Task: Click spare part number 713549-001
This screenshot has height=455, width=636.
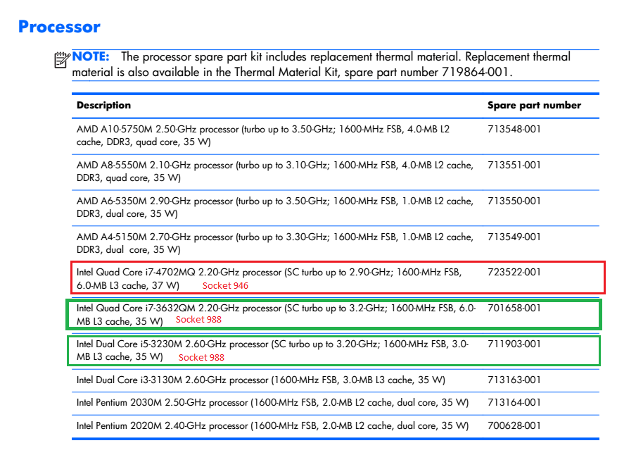Action: tap(514, 237)
